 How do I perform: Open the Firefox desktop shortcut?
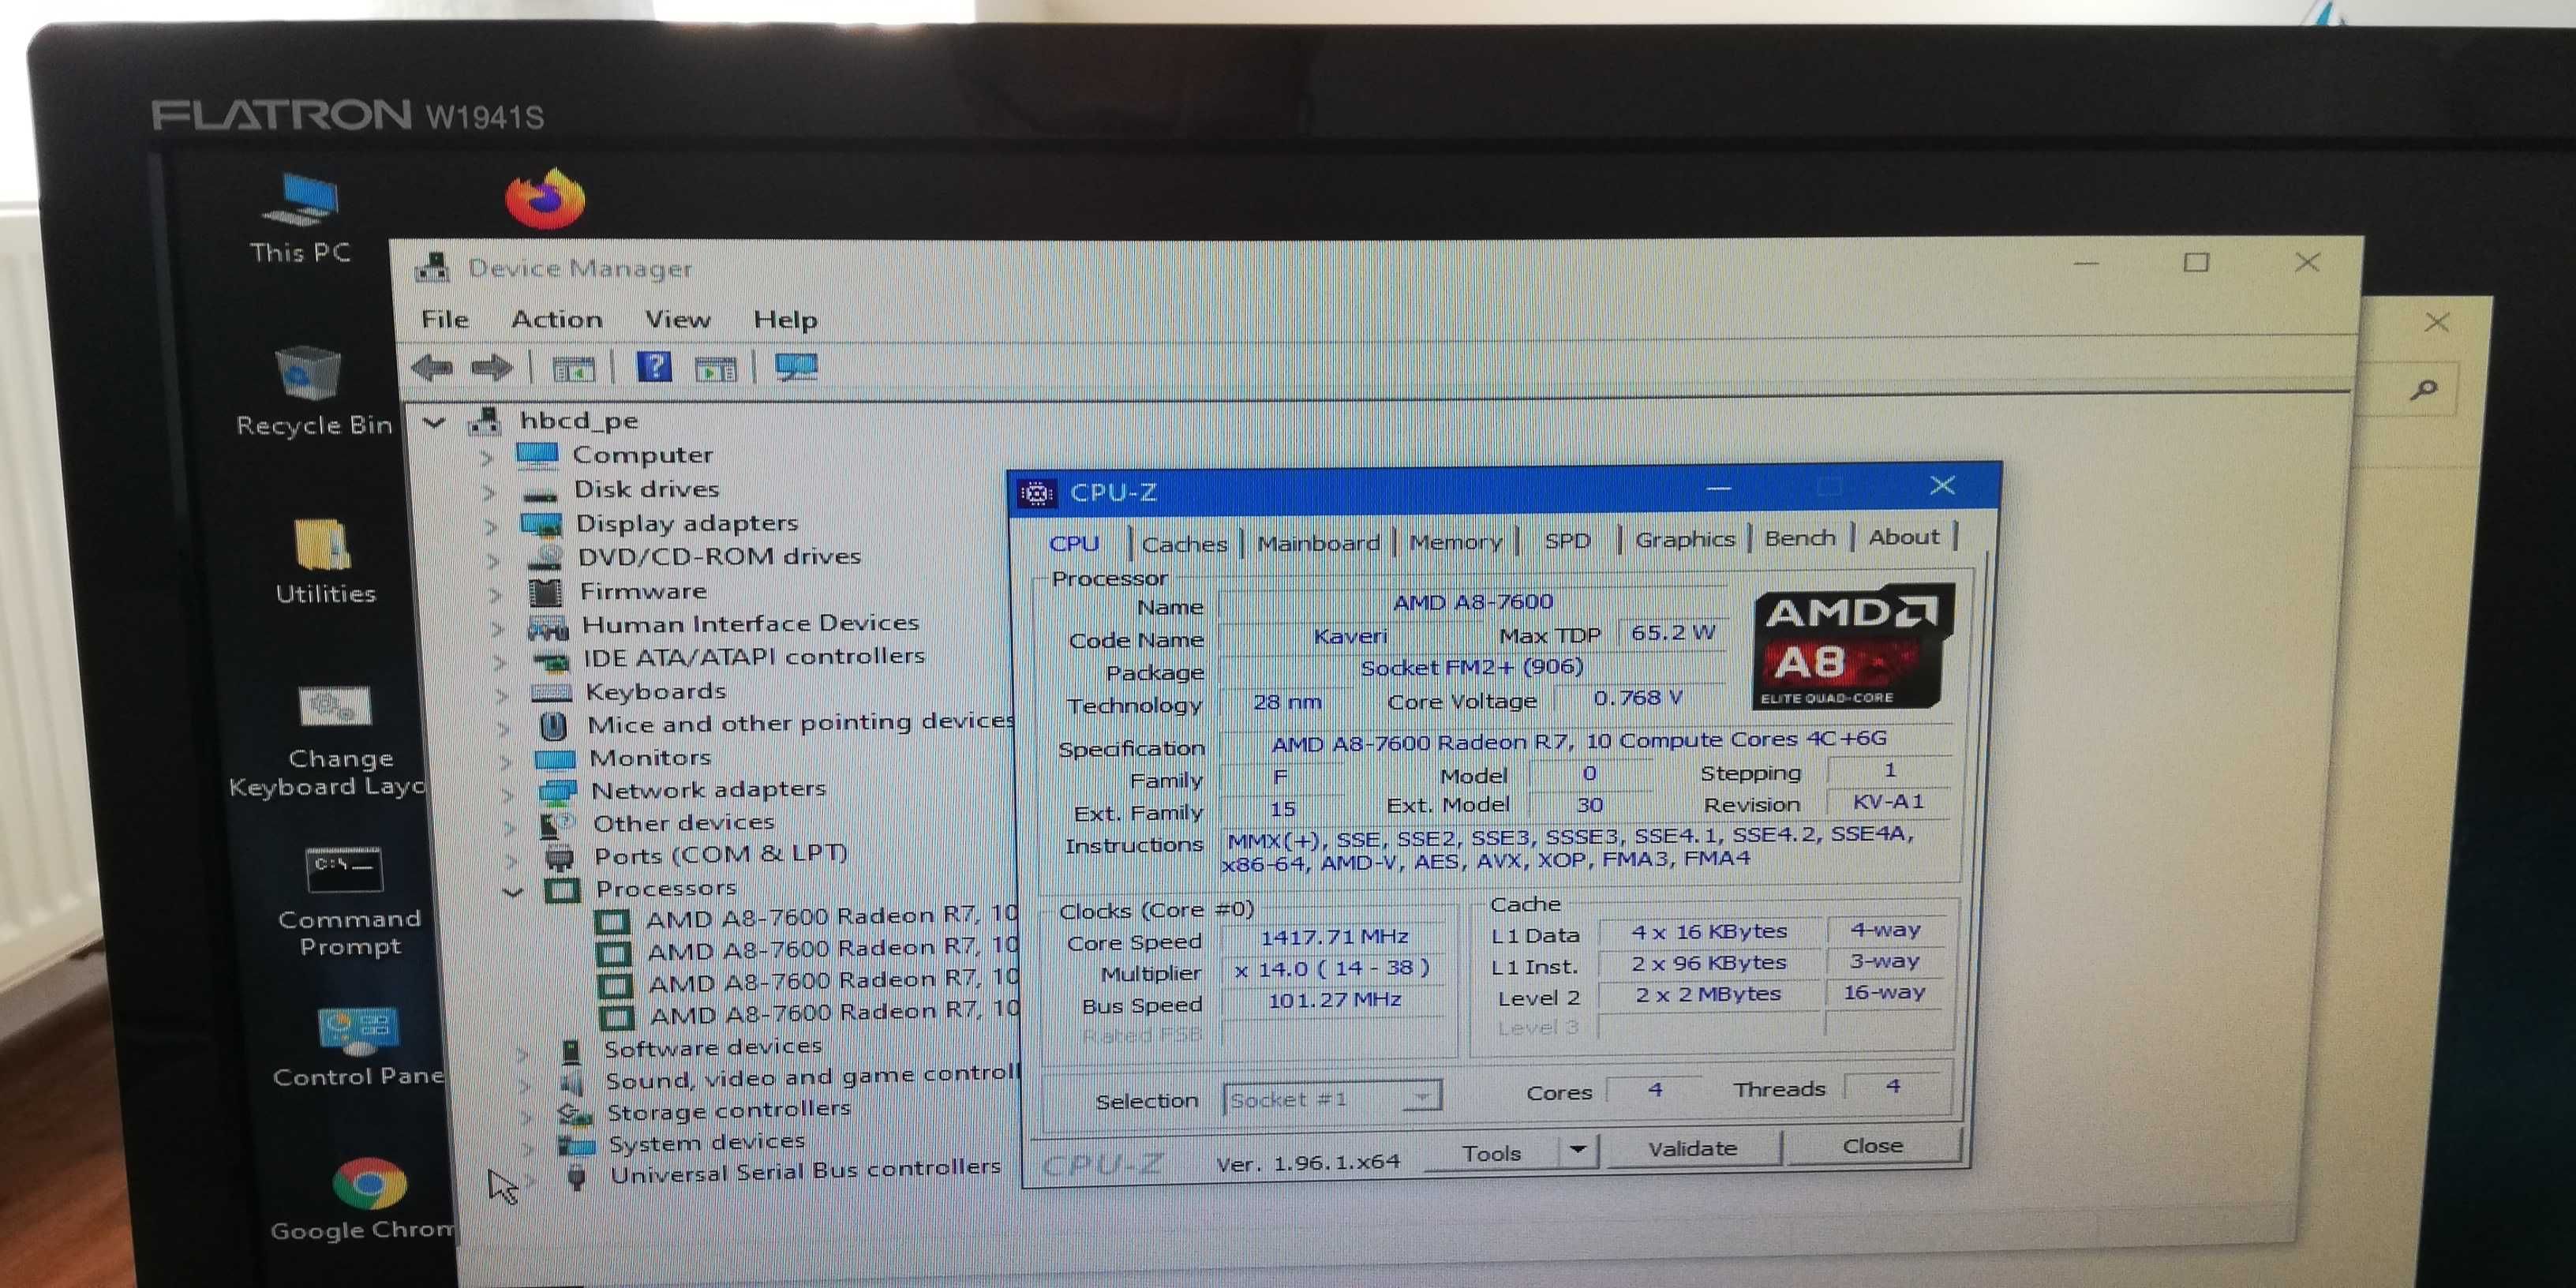(545, 199)
